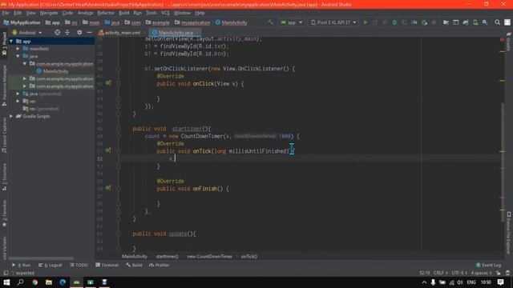Viewport: 513px width, 288px height.
Task: Click the onTick override gutter icon
Action: (108, 150)
